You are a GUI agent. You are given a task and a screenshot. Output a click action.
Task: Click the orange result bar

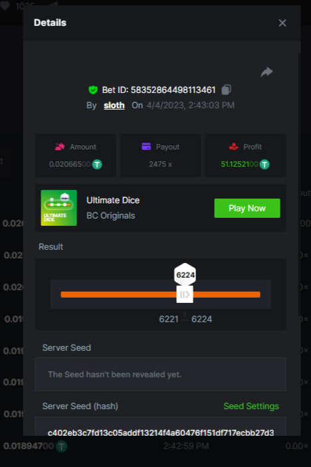(x=161, y=294)
